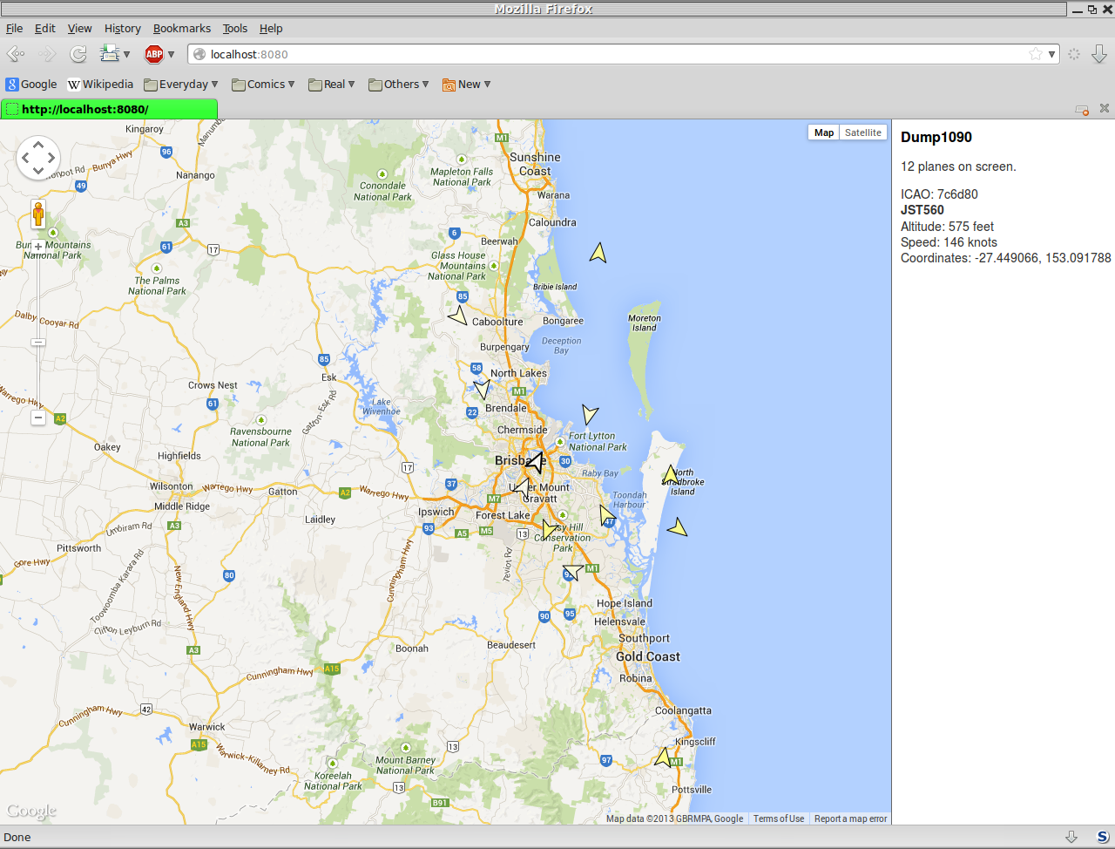The height and width of the screenshot is (849, 1115).
Task: Click the browser reload button
Action: tap(78, 54)
